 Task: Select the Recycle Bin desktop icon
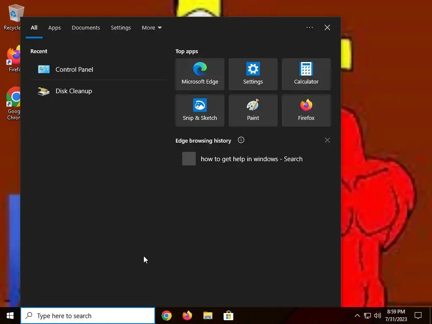(x=11, y=17)
